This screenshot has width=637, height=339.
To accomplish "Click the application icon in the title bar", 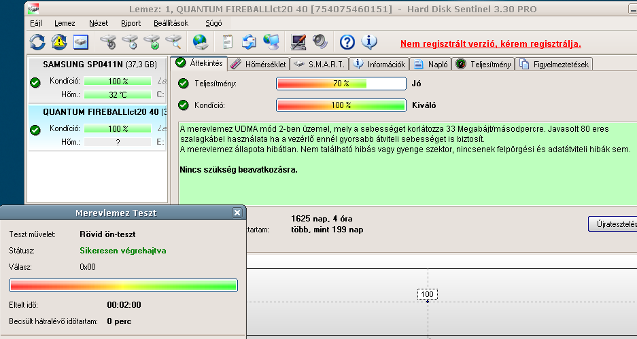I will point(34,9).
